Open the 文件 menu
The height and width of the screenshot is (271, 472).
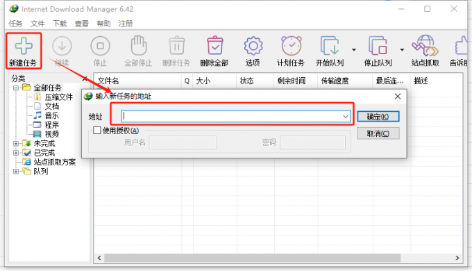pos(37,24)
